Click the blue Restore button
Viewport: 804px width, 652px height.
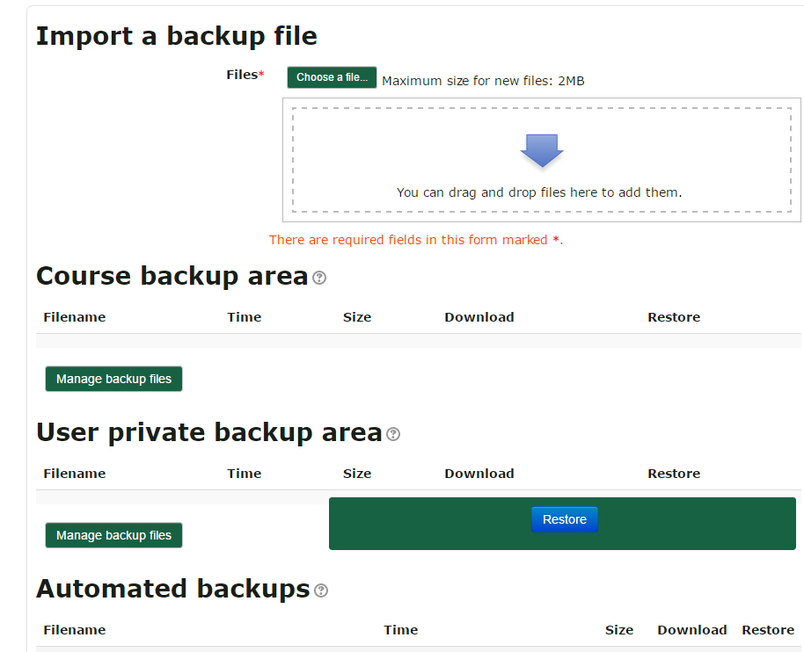pyautogui.click(x=565, y=519)
